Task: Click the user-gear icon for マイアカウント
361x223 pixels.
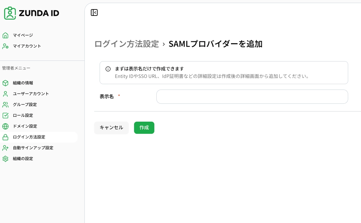Action: point(5,46)
